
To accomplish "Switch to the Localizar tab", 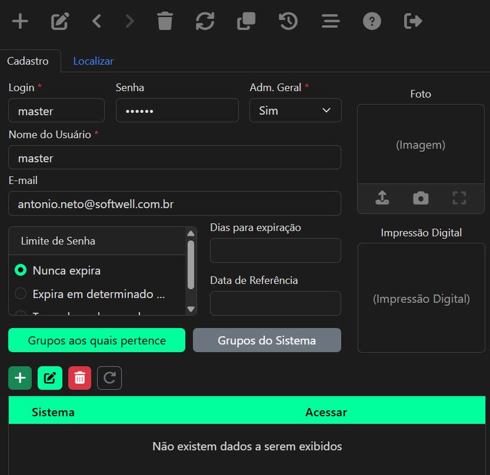I will pyautogui.click(x=93, y=61).
